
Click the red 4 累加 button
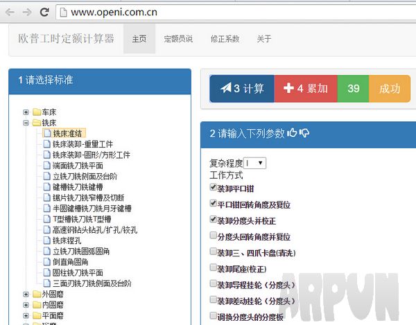click(x=306, y=89)
